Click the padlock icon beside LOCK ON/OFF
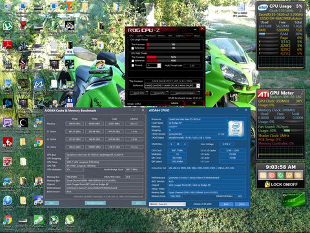The image size is (310, 233). click(x=267, y=184)
